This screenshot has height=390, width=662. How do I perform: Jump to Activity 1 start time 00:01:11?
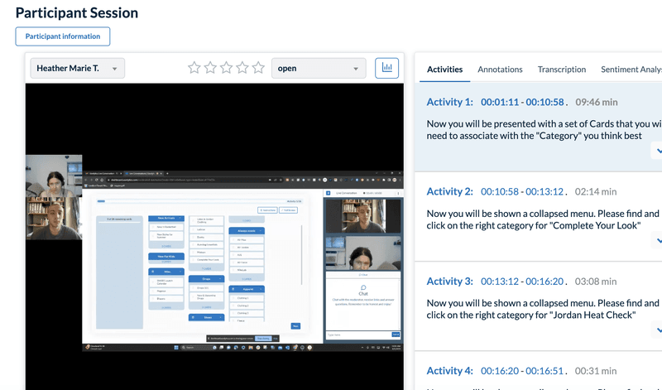(x=500, y=102)
